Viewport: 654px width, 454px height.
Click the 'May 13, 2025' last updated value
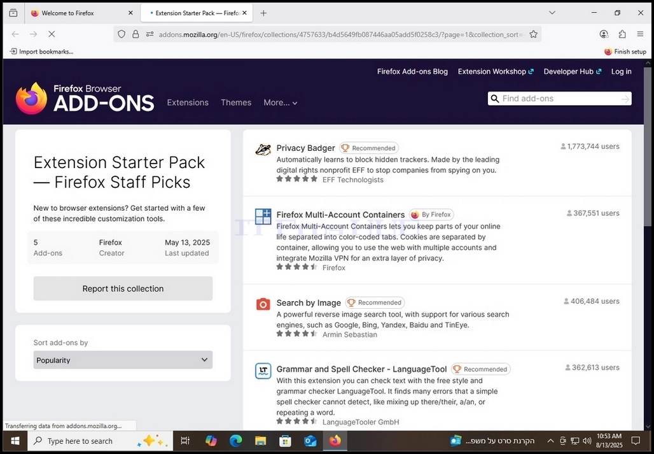[187, 243]
